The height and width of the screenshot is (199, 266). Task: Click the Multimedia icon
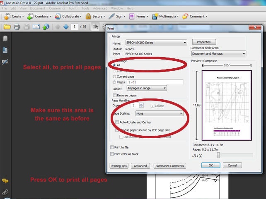click(155, 17)
